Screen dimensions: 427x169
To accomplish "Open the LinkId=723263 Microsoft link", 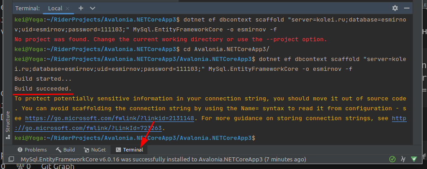I will [210, 123].
